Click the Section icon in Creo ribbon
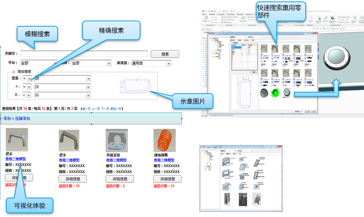Viewport: 364px width, 217px height. 325,18
